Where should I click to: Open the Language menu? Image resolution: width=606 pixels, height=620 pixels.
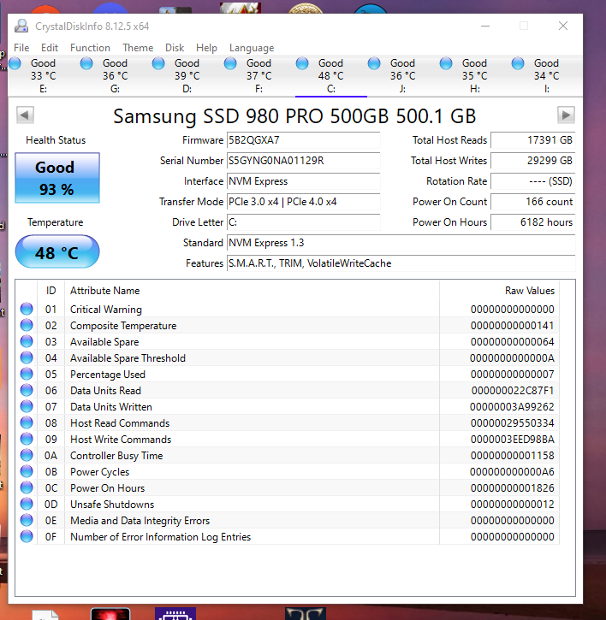pyautogui.click(x=252, y=48)
